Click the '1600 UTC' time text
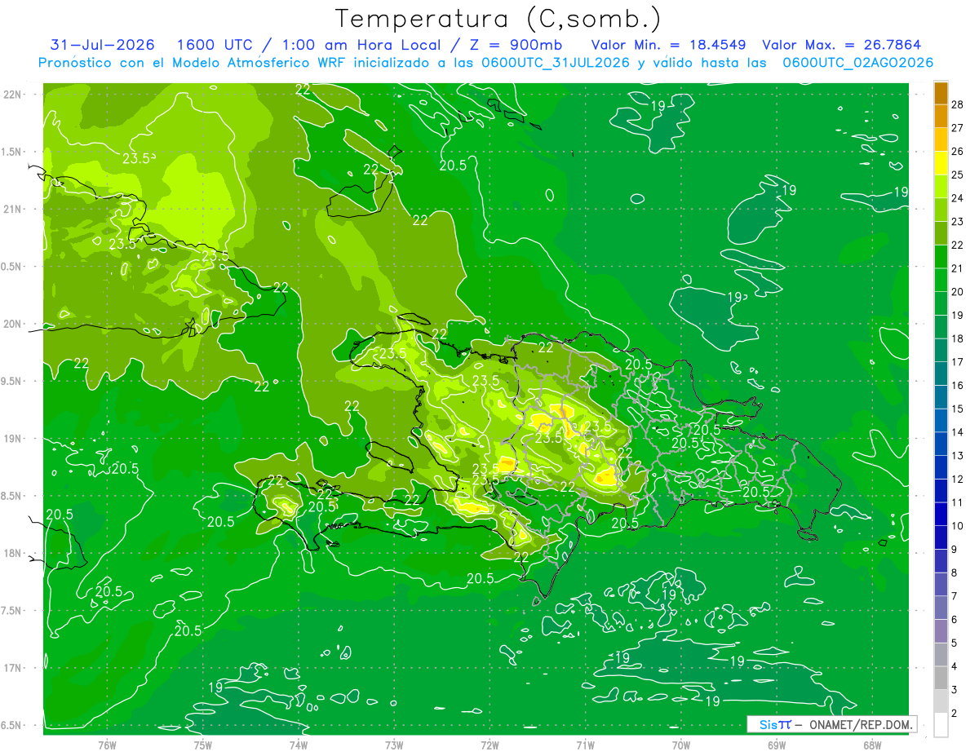979x756 pixels. 215,45
